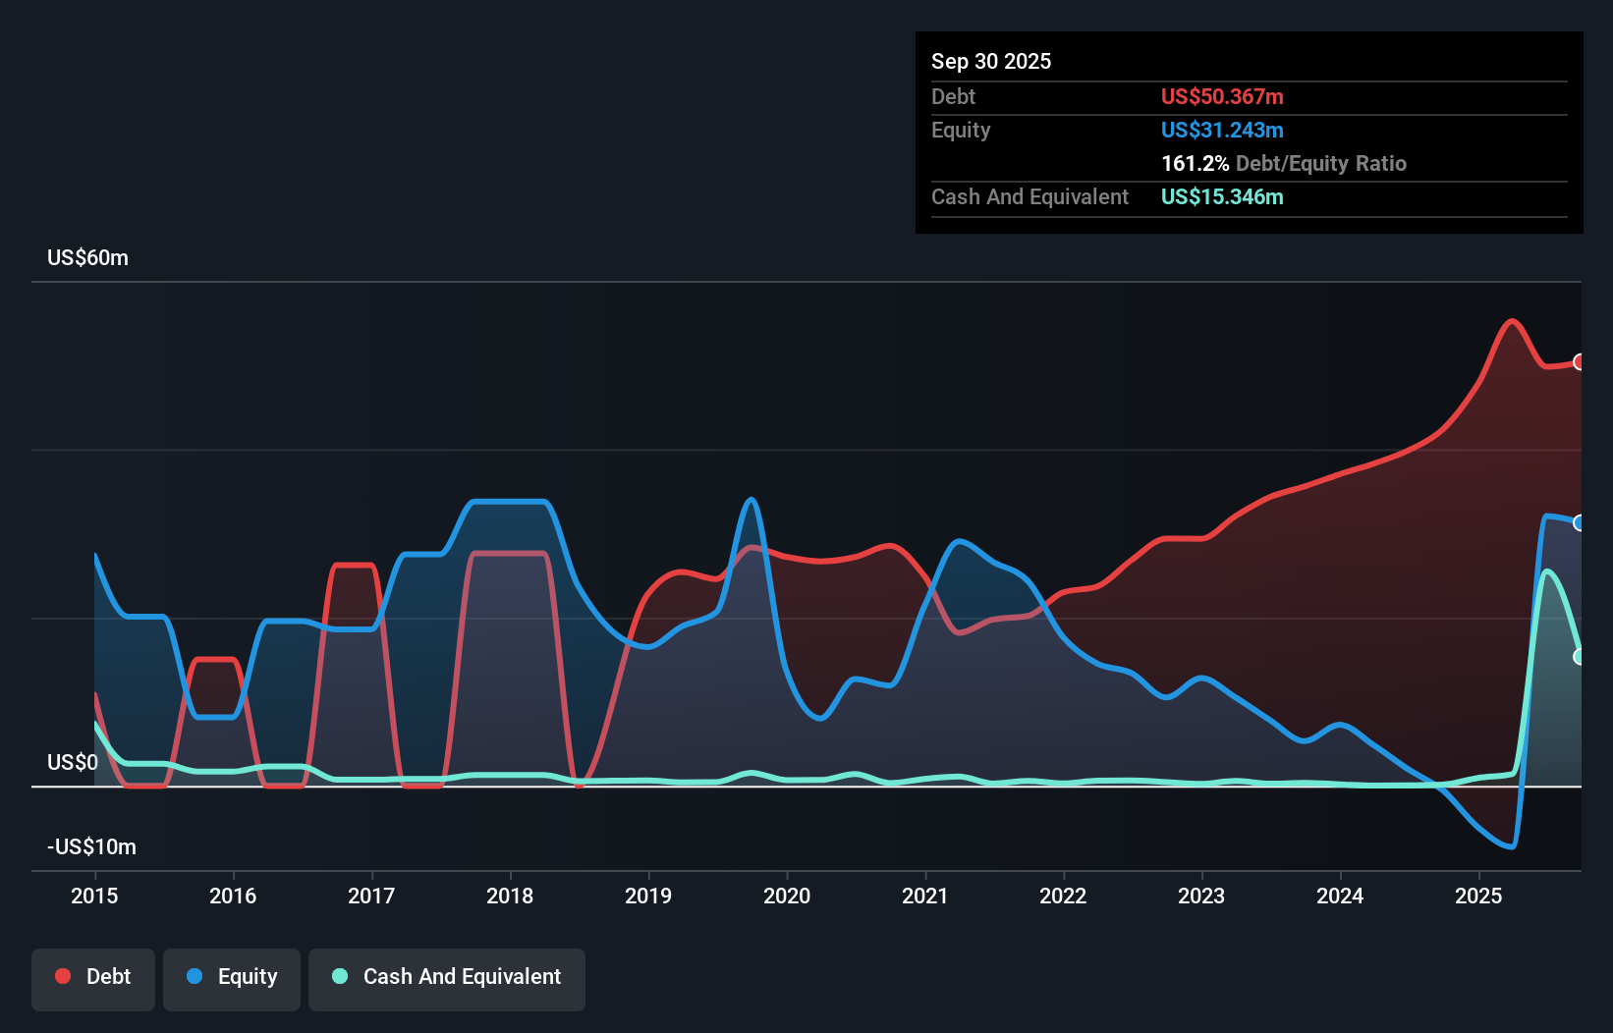Click the Debt label in tooltip
This screenshot has height=1033, width=1613.
(953, 97)
